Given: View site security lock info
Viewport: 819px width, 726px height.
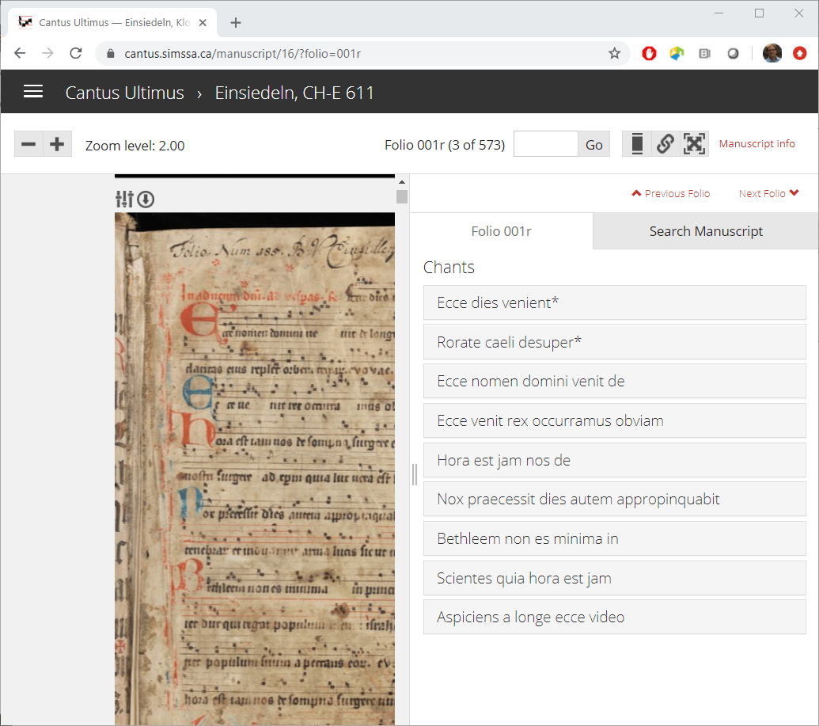Looking at the screenshot, I should pyautogui.click(x=111, y=53).
